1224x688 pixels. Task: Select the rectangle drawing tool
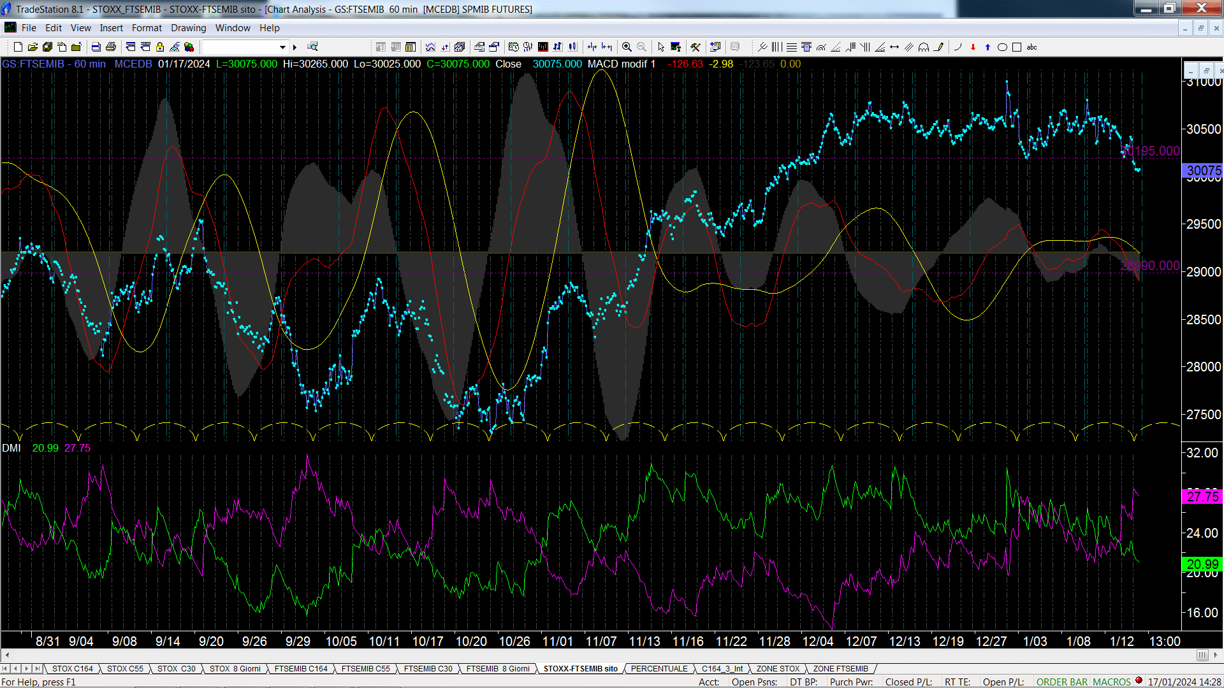pyautogui.click(x=1017, y=47)
